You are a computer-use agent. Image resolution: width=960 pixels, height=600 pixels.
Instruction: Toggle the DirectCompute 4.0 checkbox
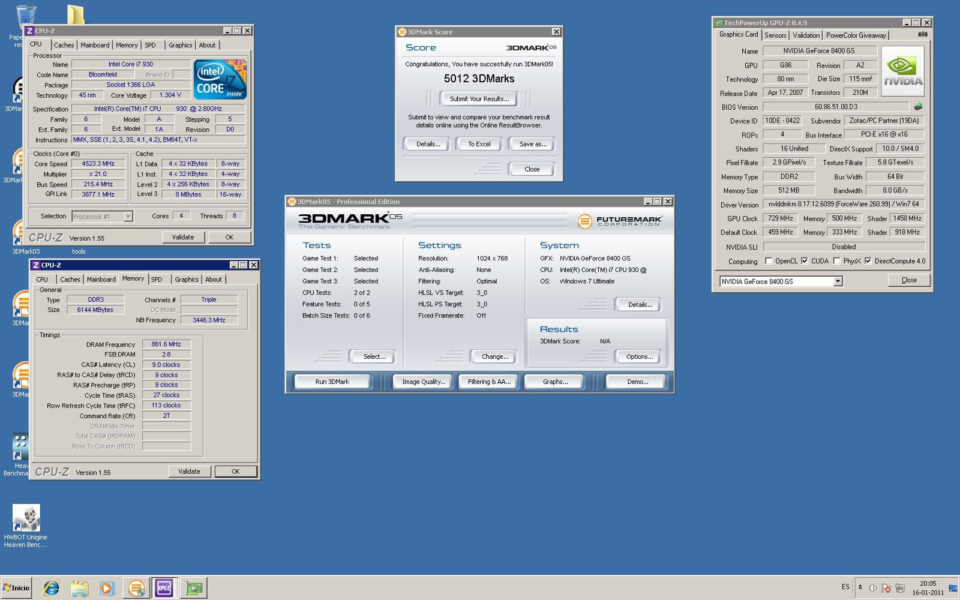(868, 261)
